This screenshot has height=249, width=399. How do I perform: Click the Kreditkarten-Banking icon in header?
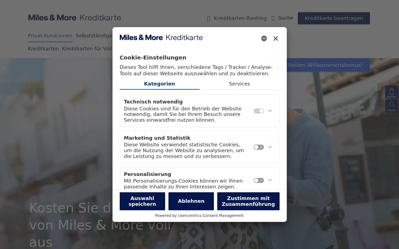[209, 19]
